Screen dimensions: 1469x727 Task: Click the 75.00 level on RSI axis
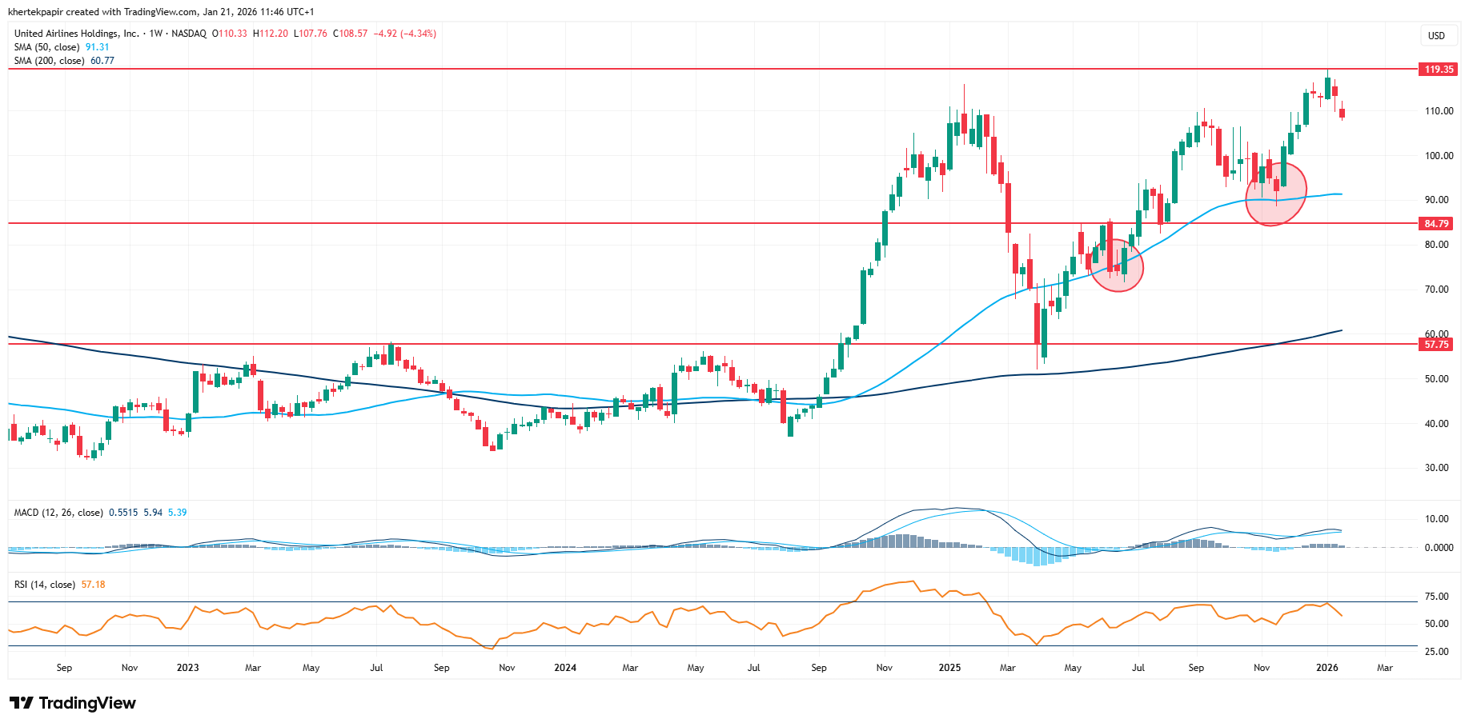[1437, 597]
